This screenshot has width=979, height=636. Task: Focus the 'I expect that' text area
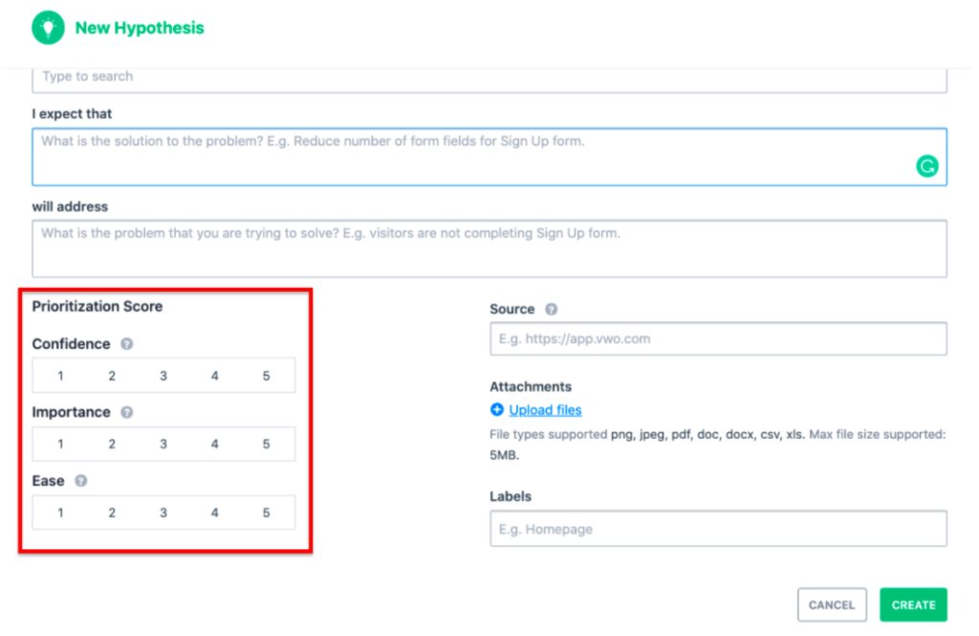pos(489,157)
